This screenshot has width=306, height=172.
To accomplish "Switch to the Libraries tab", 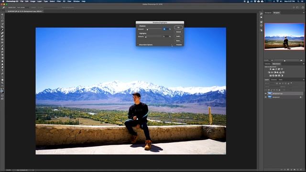I will click(268, 64).
